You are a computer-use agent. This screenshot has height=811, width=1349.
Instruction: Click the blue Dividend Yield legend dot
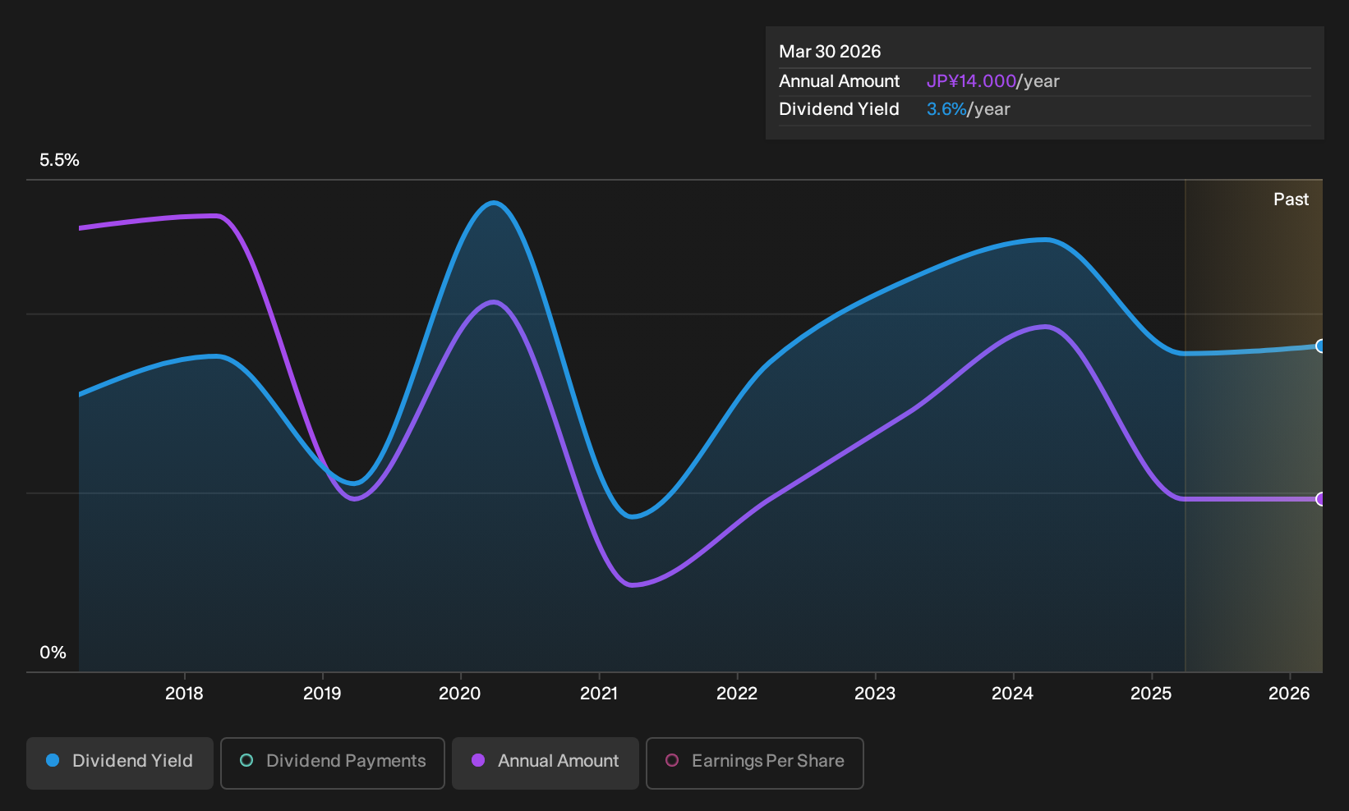tap(53, 761)
